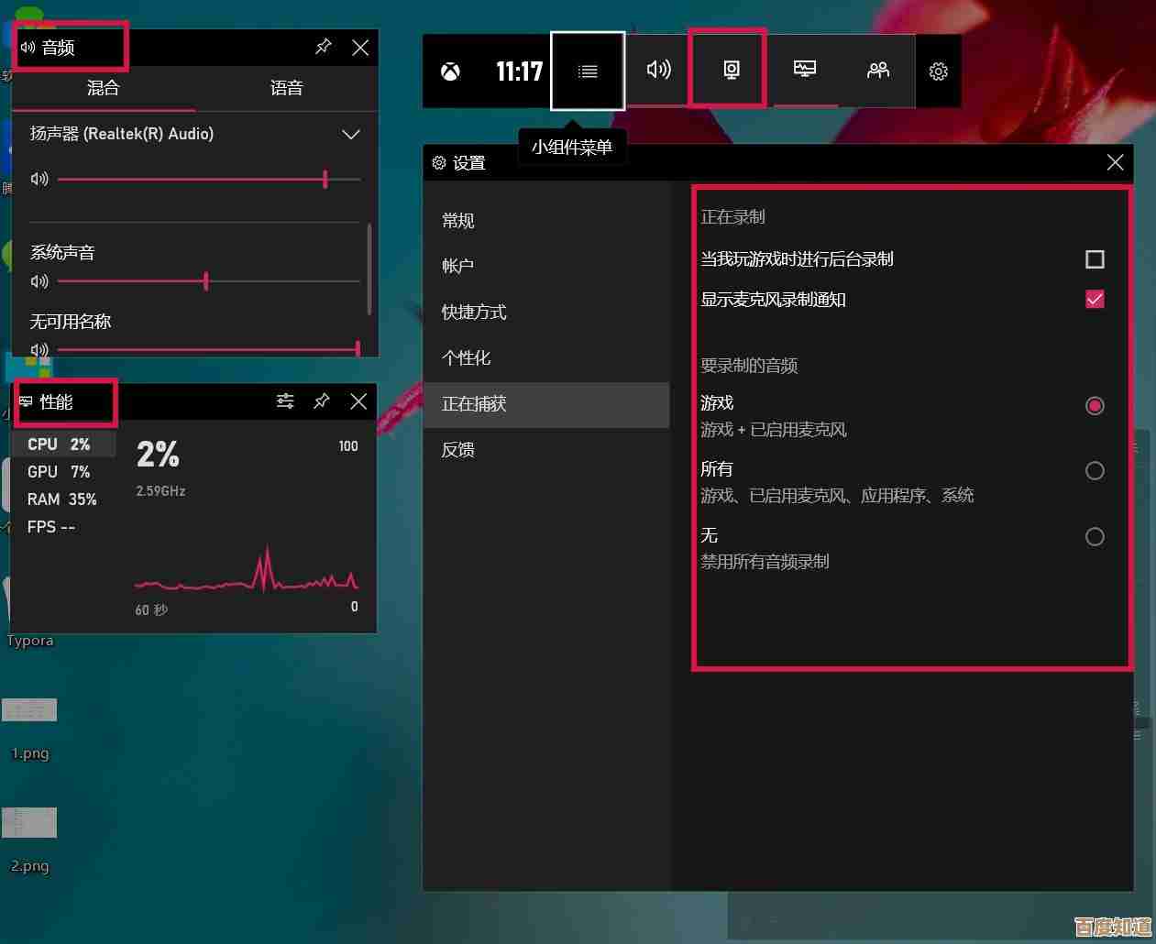
Task: Open the audio widget speaker icon
Action: pos(657,71)
